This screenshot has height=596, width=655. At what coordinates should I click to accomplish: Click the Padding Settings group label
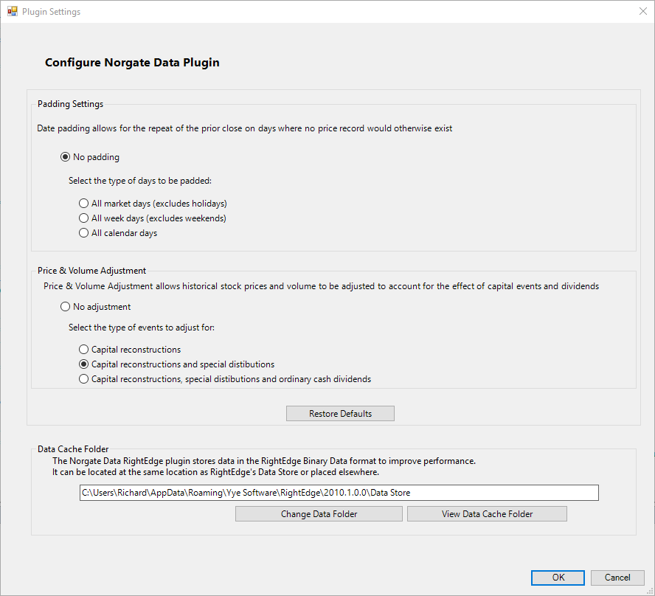70,103
